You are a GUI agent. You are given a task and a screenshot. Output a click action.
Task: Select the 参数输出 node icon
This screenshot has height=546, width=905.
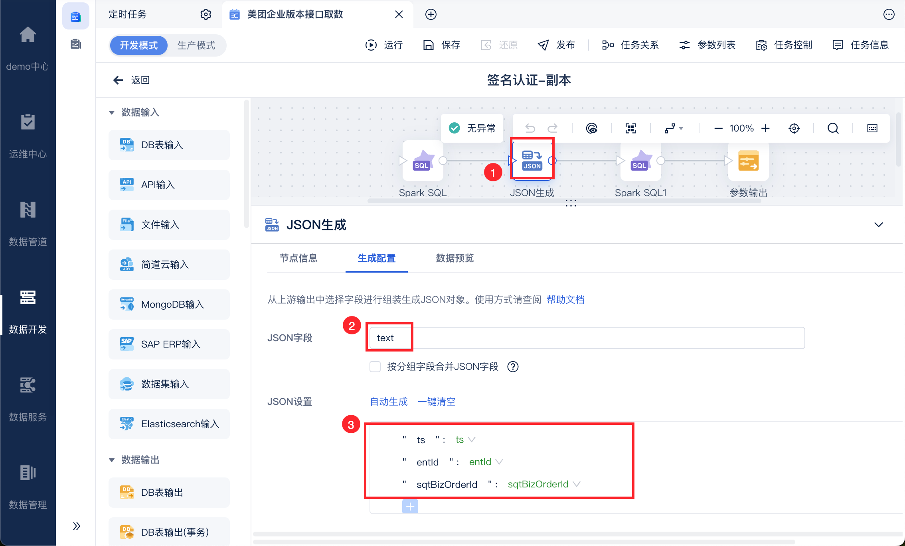748,161
